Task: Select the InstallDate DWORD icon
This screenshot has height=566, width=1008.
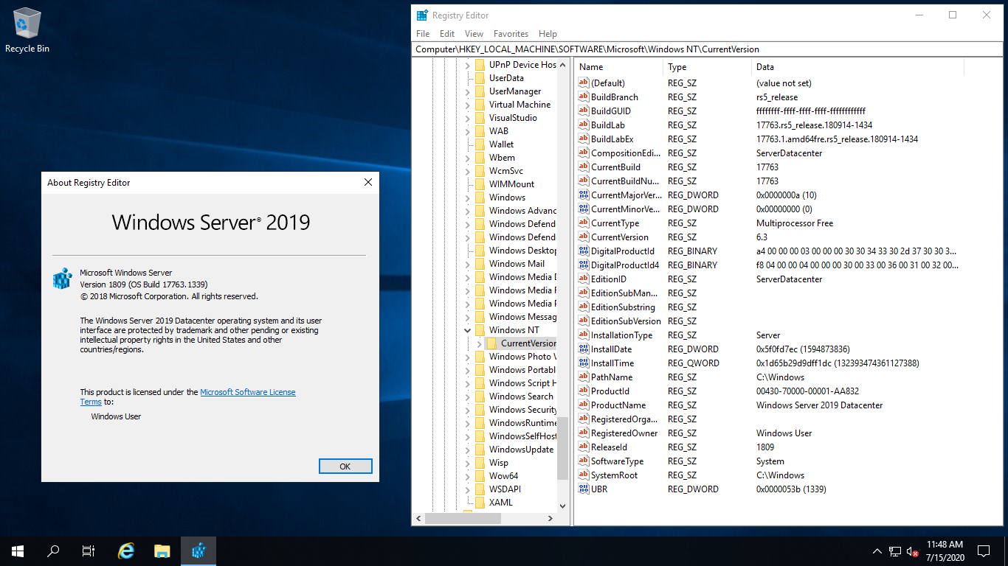Action: (584, 349)
